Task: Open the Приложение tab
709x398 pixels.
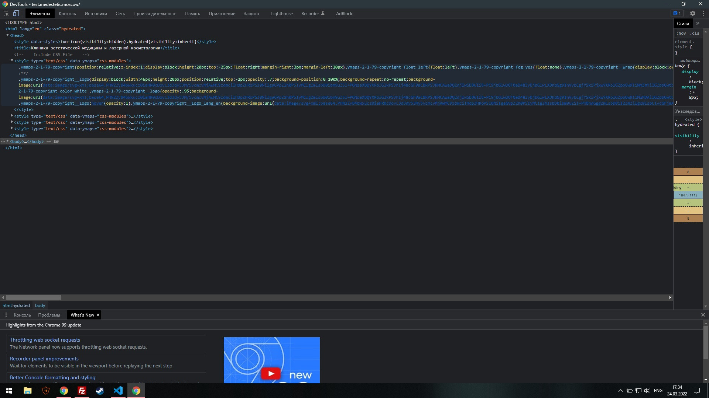Action: (222, 14)
